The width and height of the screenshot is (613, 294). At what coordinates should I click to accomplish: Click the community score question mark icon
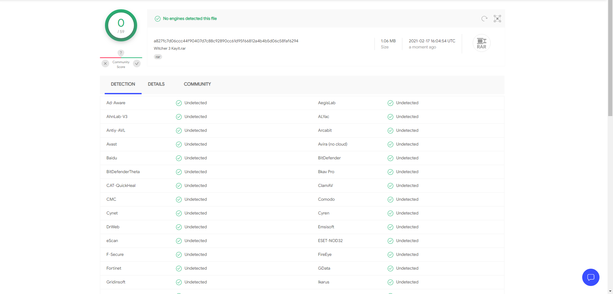pos(121,53)
